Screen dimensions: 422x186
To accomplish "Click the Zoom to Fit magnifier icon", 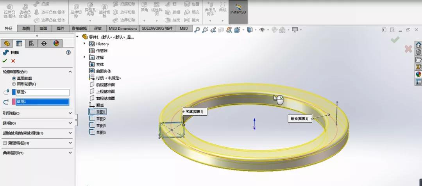I will pyautogui.click(x=197, y=30).
